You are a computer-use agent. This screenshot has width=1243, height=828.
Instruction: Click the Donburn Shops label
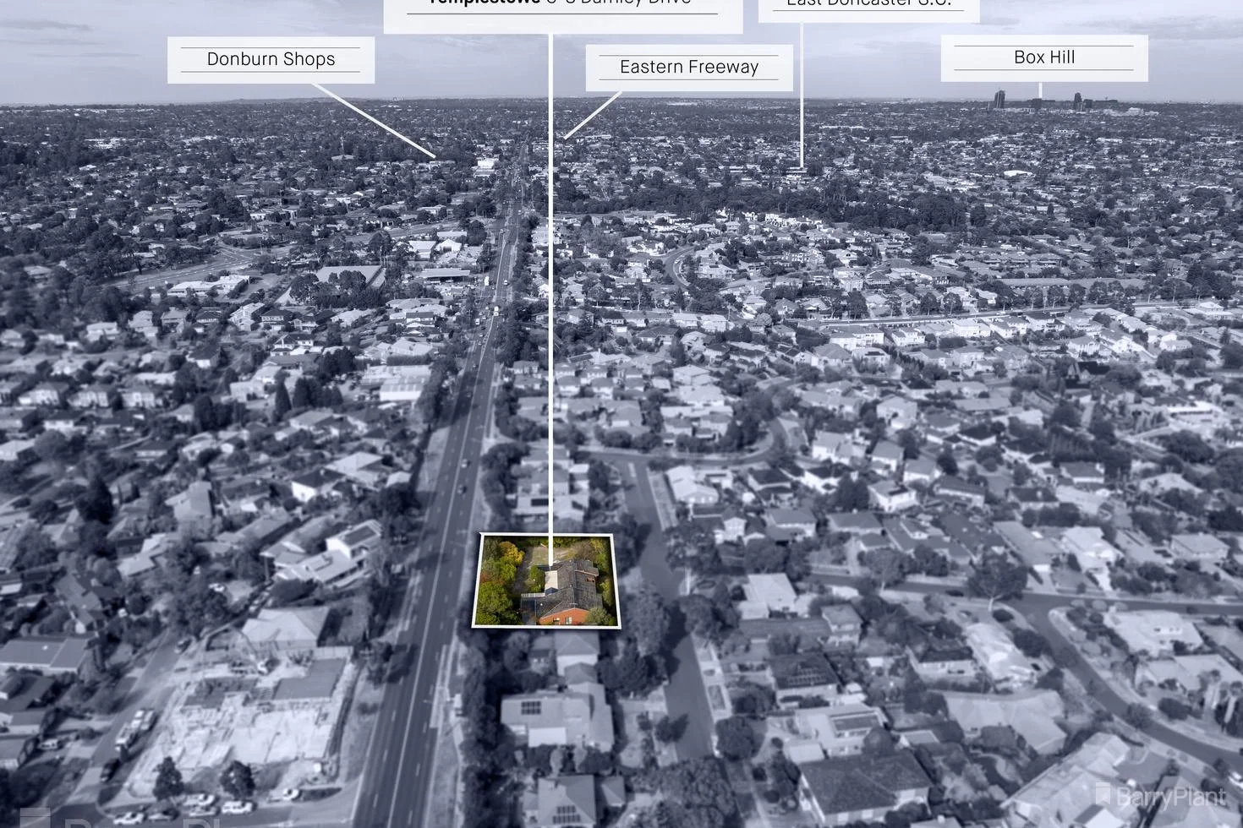tap(271, 59)
